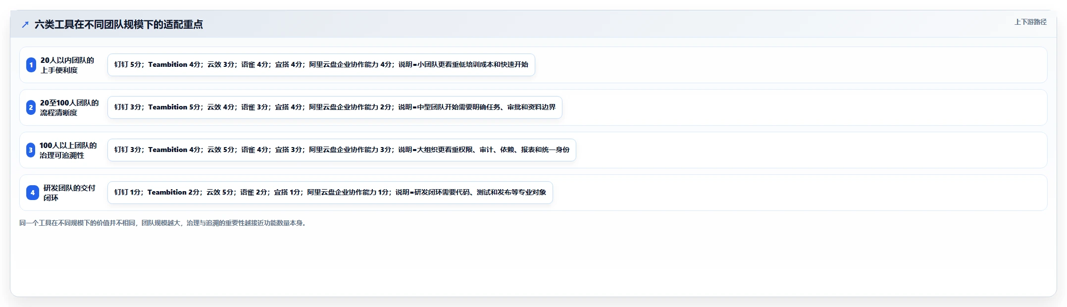Screen dimensions: 1067x307
Task: Select the number 2 step badge
Action: (x=31, y=107)
